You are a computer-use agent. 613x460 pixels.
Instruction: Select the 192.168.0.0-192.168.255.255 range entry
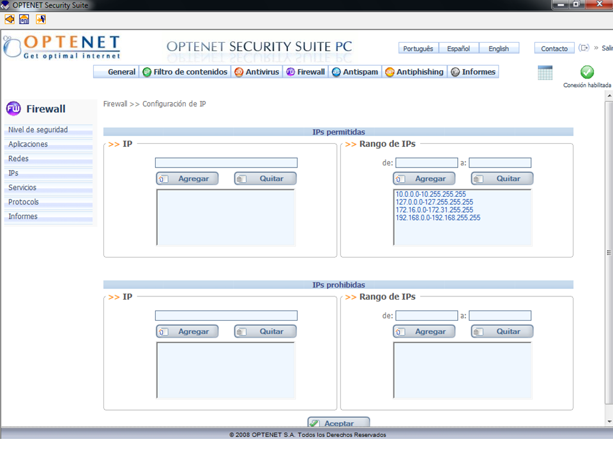(438, 218)
